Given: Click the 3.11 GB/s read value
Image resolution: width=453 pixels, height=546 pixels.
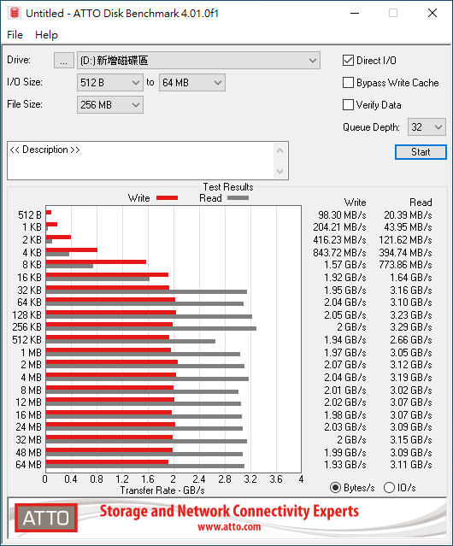Looking at the screenshot, I should (411, 465).
